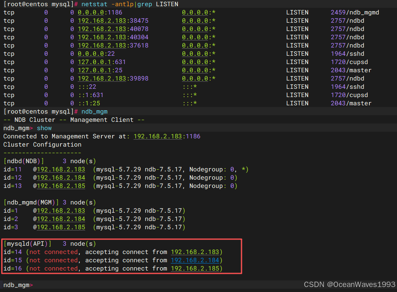Click the 2757/ndbd entry for port 38475
Screen dimensions: 397x292
pyautogui.click(x=347, y=21)
